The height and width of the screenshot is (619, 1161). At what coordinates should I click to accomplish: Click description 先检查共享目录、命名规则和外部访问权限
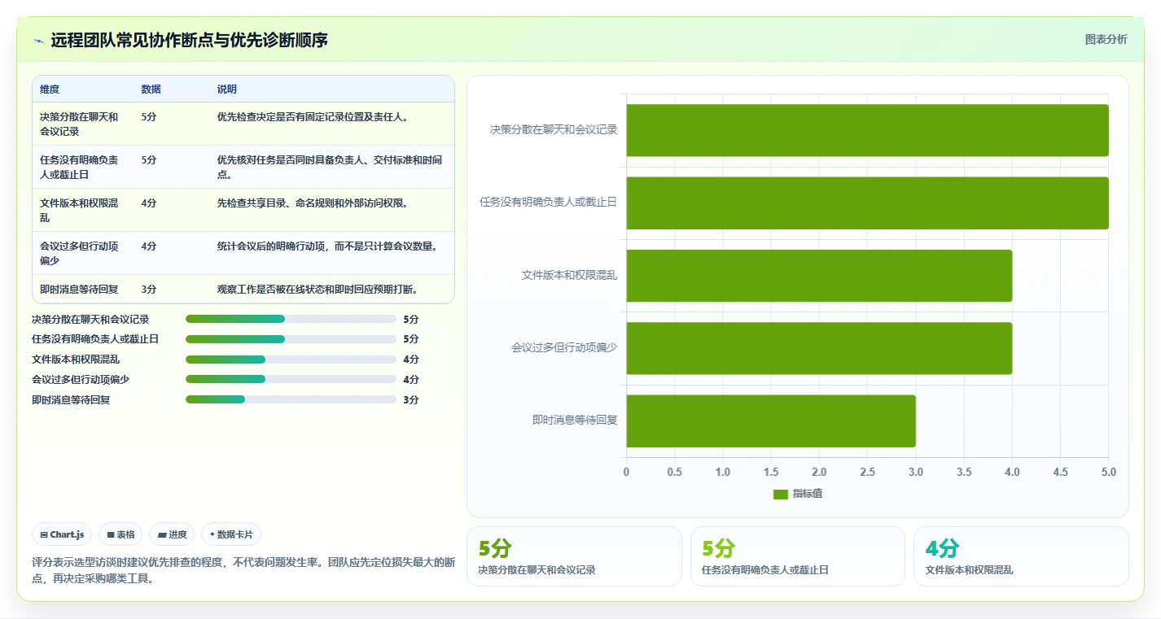[313, 203]
